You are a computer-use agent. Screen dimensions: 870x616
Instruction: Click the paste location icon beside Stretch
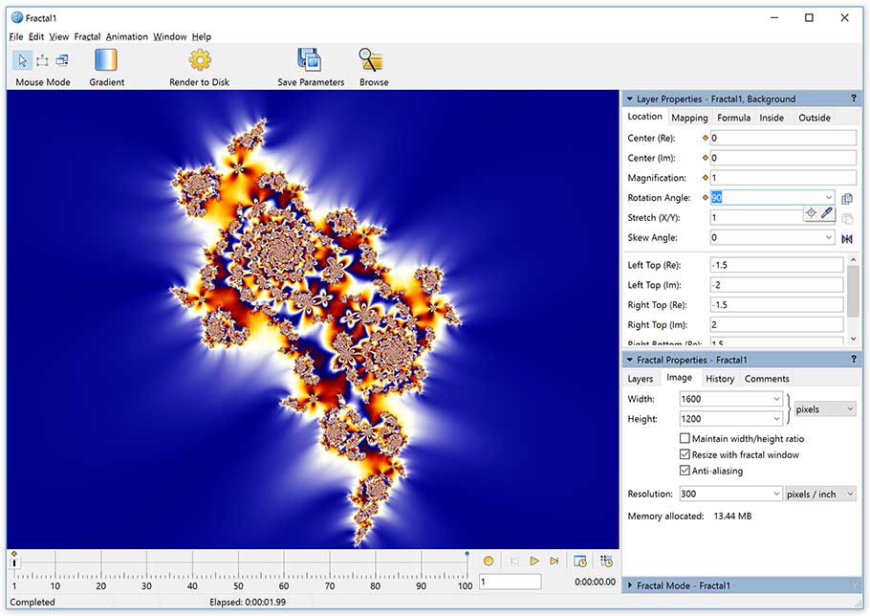(x=847, y=219)
